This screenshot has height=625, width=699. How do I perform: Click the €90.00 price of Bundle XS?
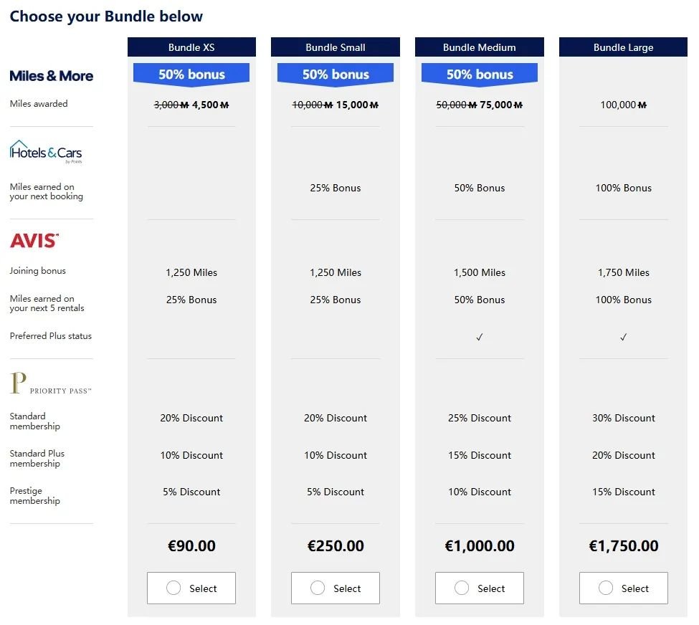[x=191, y=545]
